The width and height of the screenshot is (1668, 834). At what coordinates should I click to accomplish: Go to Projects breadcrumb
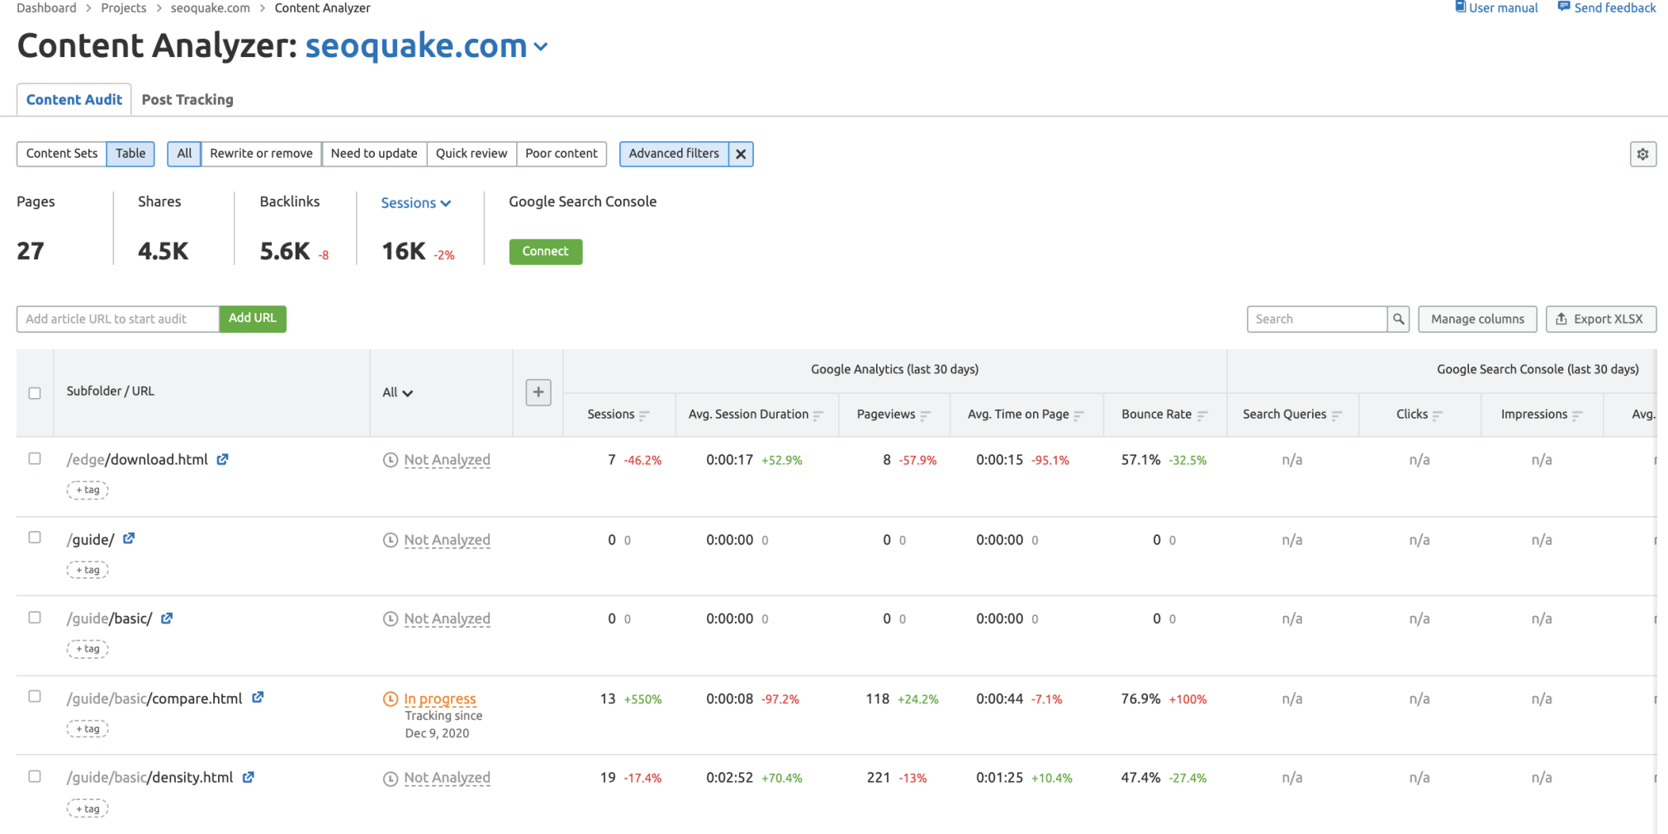click(124, 7)
